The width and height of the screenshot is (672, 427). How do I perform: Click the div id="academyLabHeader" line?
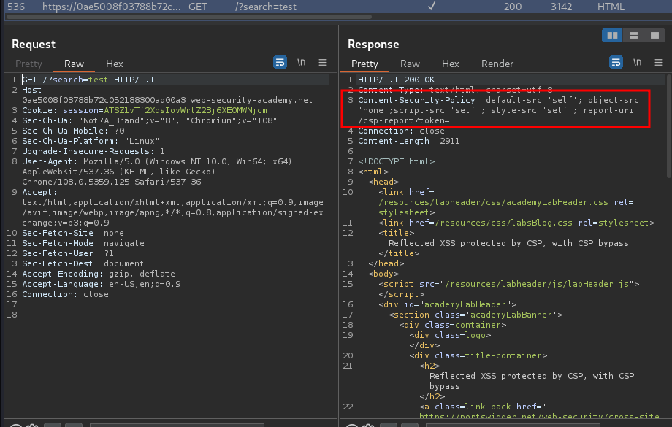click(448, 304)
